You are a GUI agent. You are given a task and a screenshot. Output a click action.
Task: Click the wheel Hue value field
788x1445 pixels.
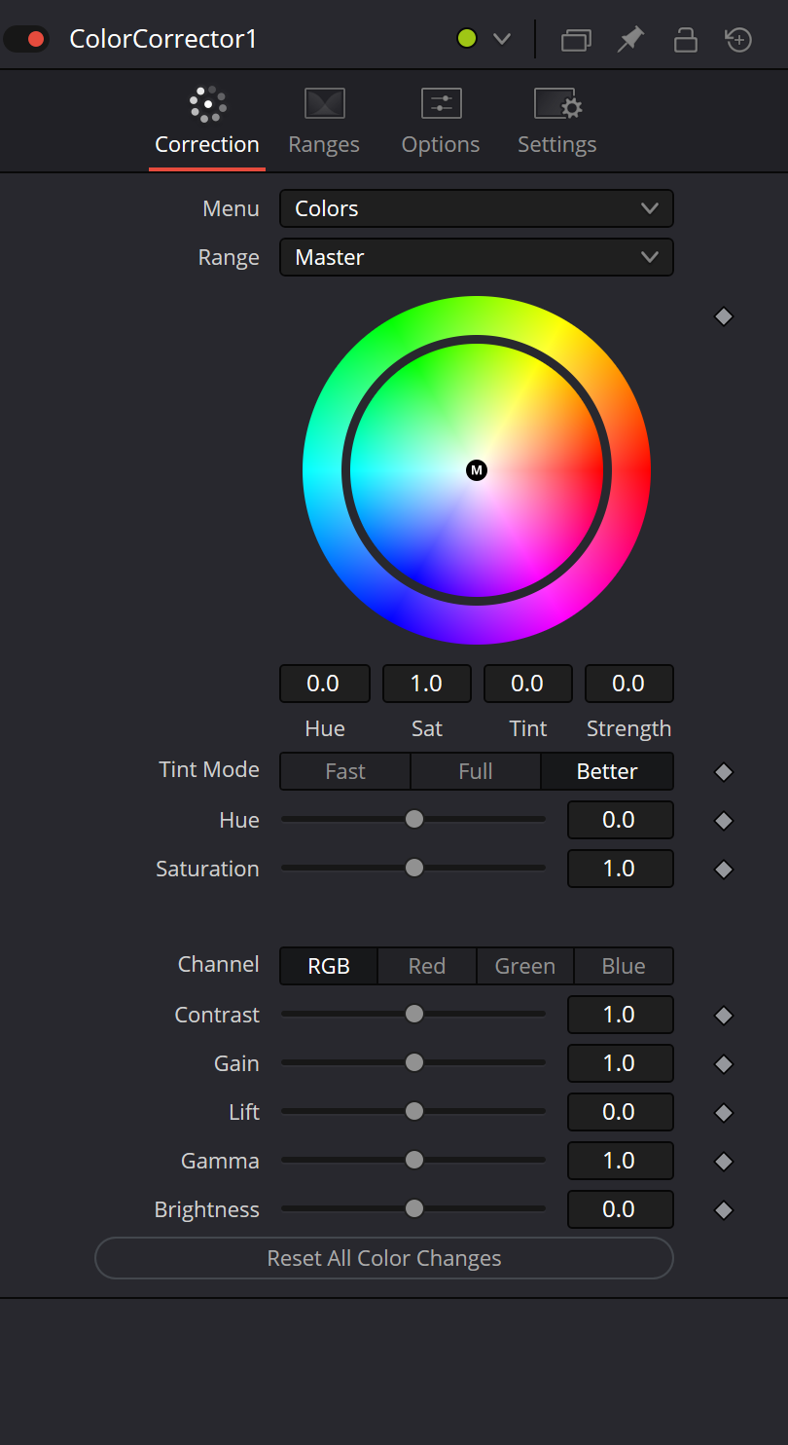coord(325,684)
